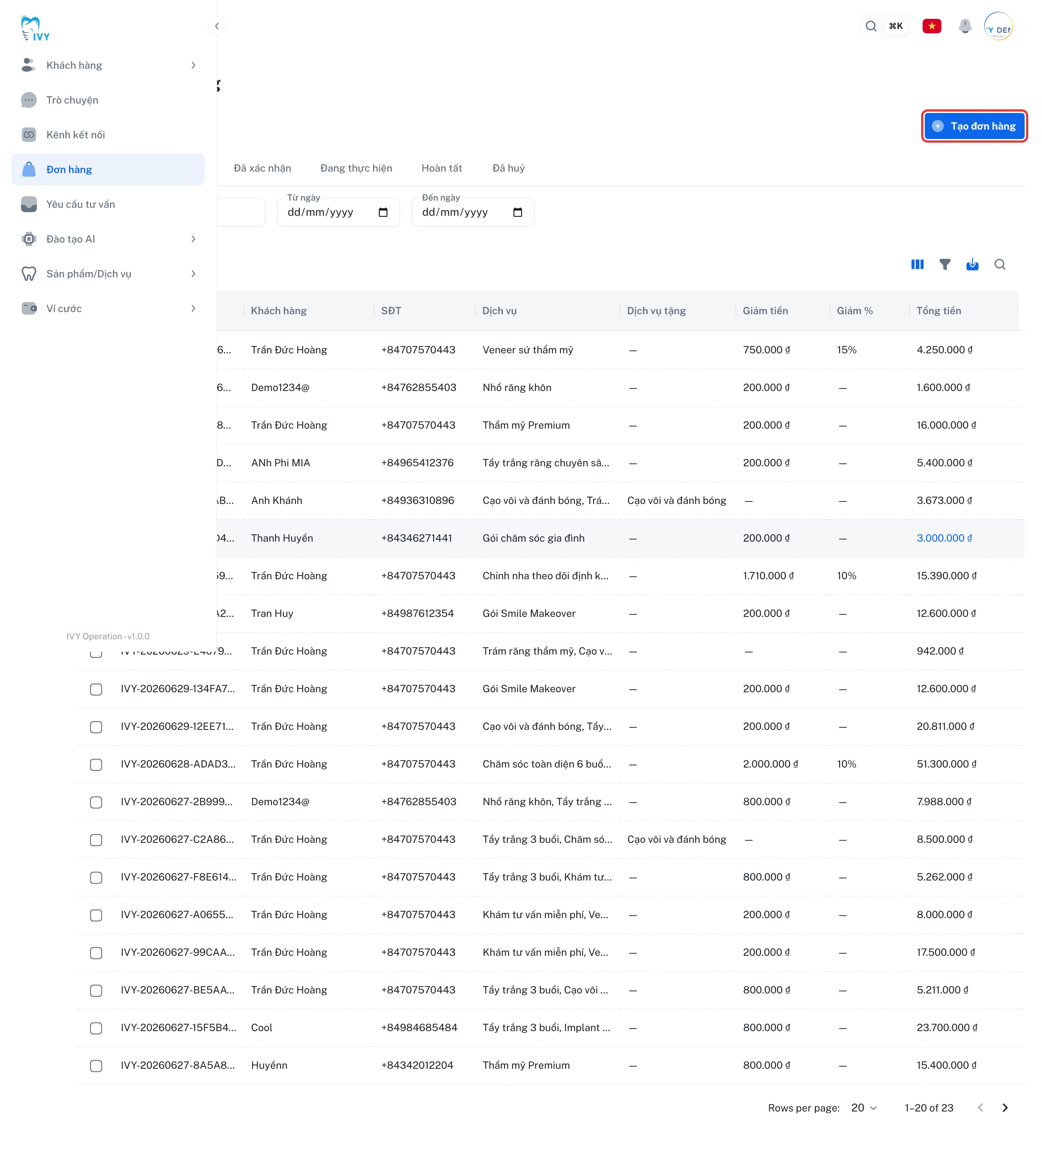Click the Đến ngày date input field
The width and height of the screenshot is (1042, 1160).
(x=473, y=213)
